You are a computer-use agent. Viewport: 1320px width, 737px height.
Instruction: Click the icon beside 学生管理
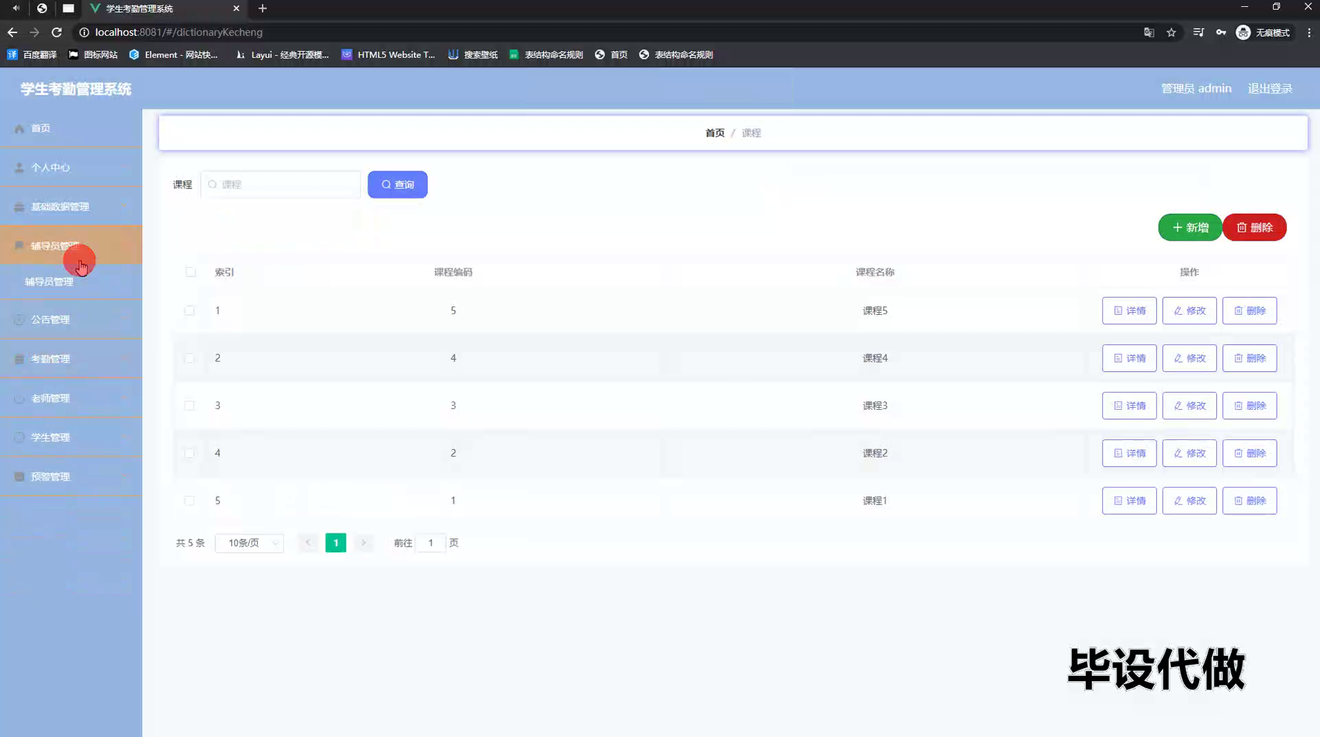pyautogui.click(x=19, y=438)
